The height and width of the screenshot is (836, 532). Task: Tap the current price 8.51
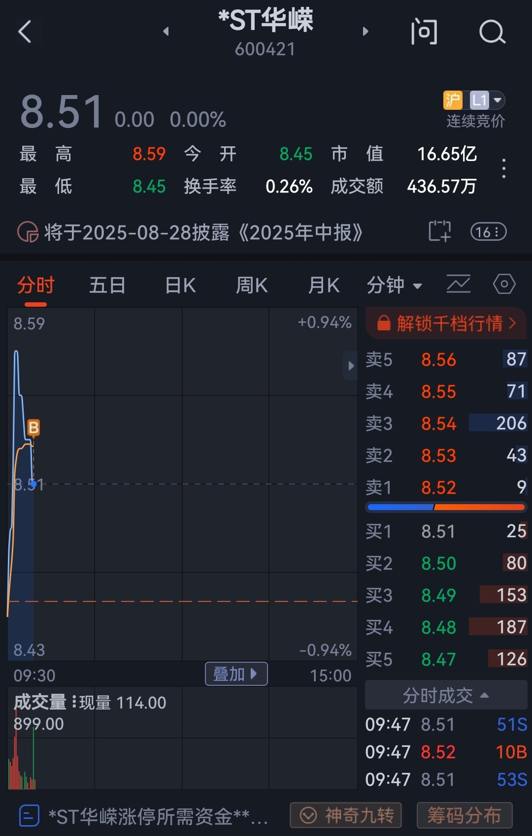pos(62,112)
